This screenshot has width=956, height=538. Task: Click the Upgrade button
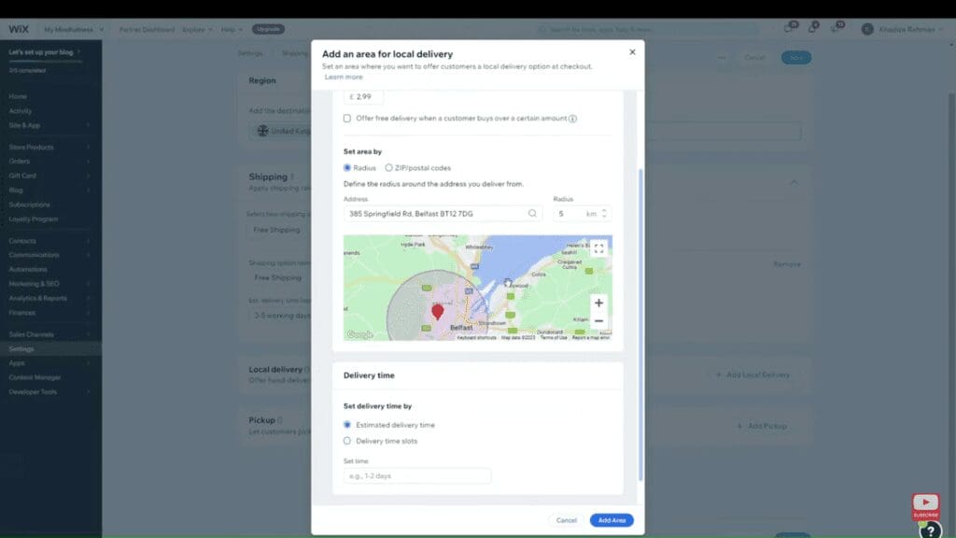[268, 29]
